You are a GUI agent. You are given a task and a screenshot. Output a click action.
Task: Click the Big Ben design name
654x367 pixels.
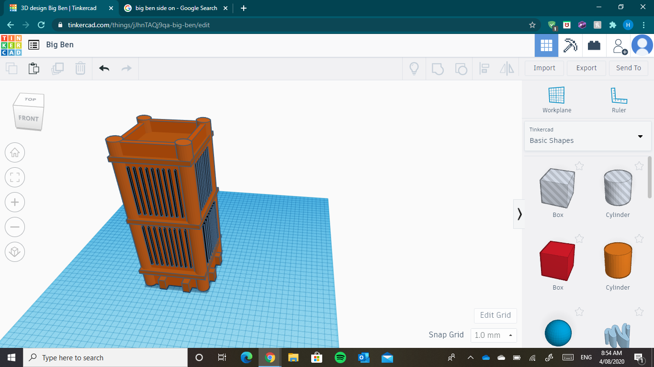pos(60,44)
